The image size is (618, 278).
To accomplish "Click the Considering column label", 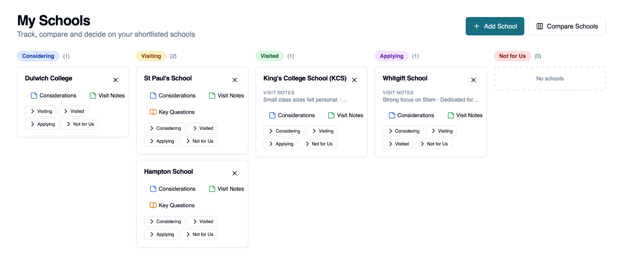I will click(x=38, y=56).
